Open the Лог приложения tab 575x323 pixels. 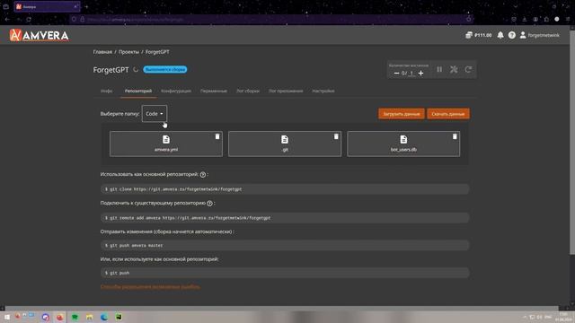point(286,91)
